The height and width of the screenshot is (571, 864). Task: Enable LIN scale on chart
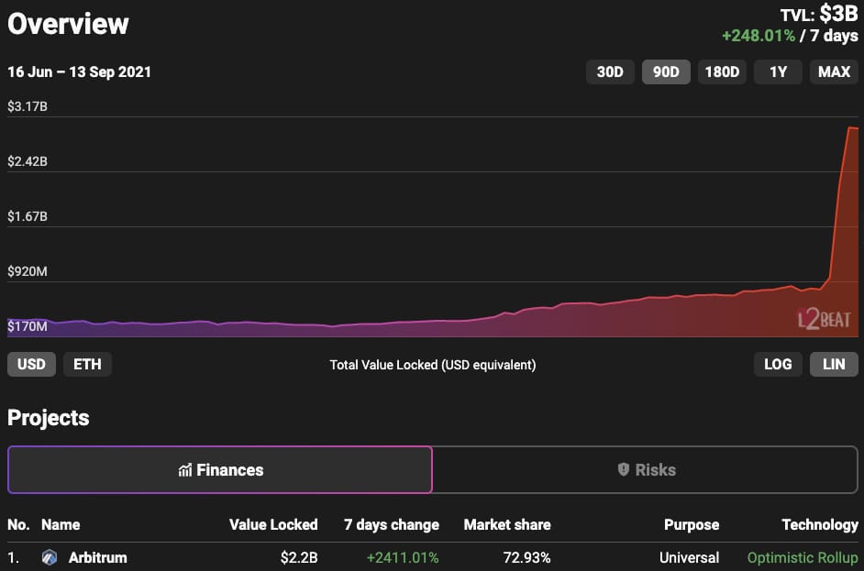tap(834, 365)
